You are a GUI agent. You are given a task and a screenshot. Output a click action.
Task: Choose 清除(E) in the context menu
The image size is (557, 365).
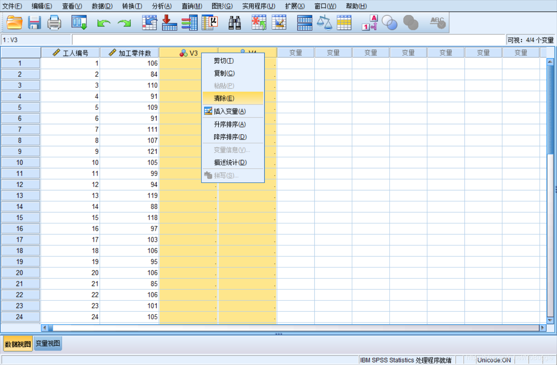point(233,98)
